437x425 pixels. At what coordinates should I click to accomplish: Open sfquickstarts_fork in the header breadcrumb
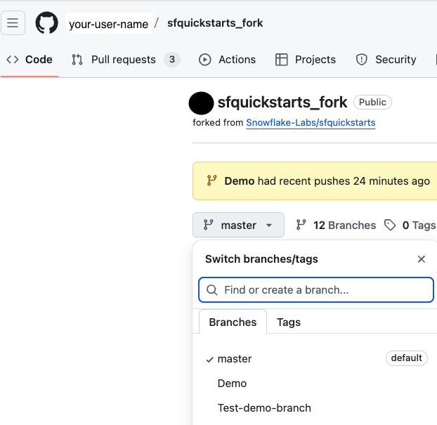[215, 23]
